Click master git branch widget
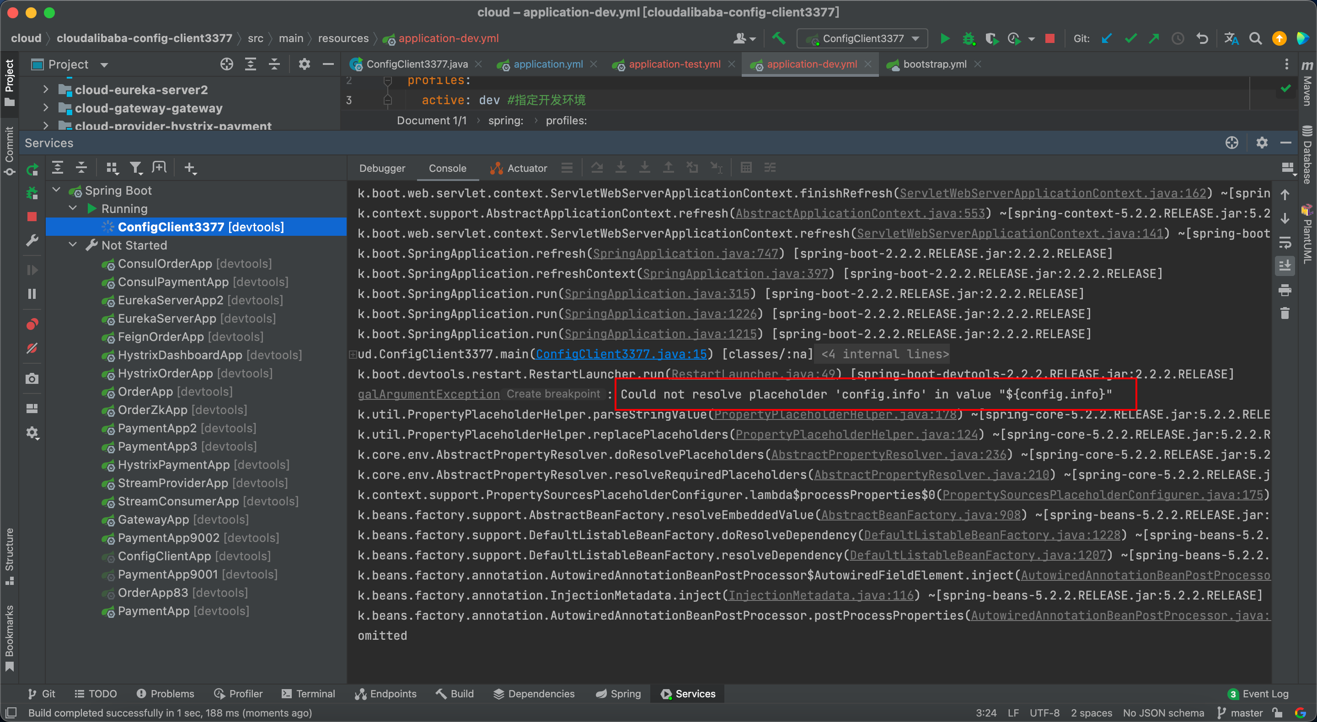The width and height of the screenshot is (1317, 722). pos(1240,712)
